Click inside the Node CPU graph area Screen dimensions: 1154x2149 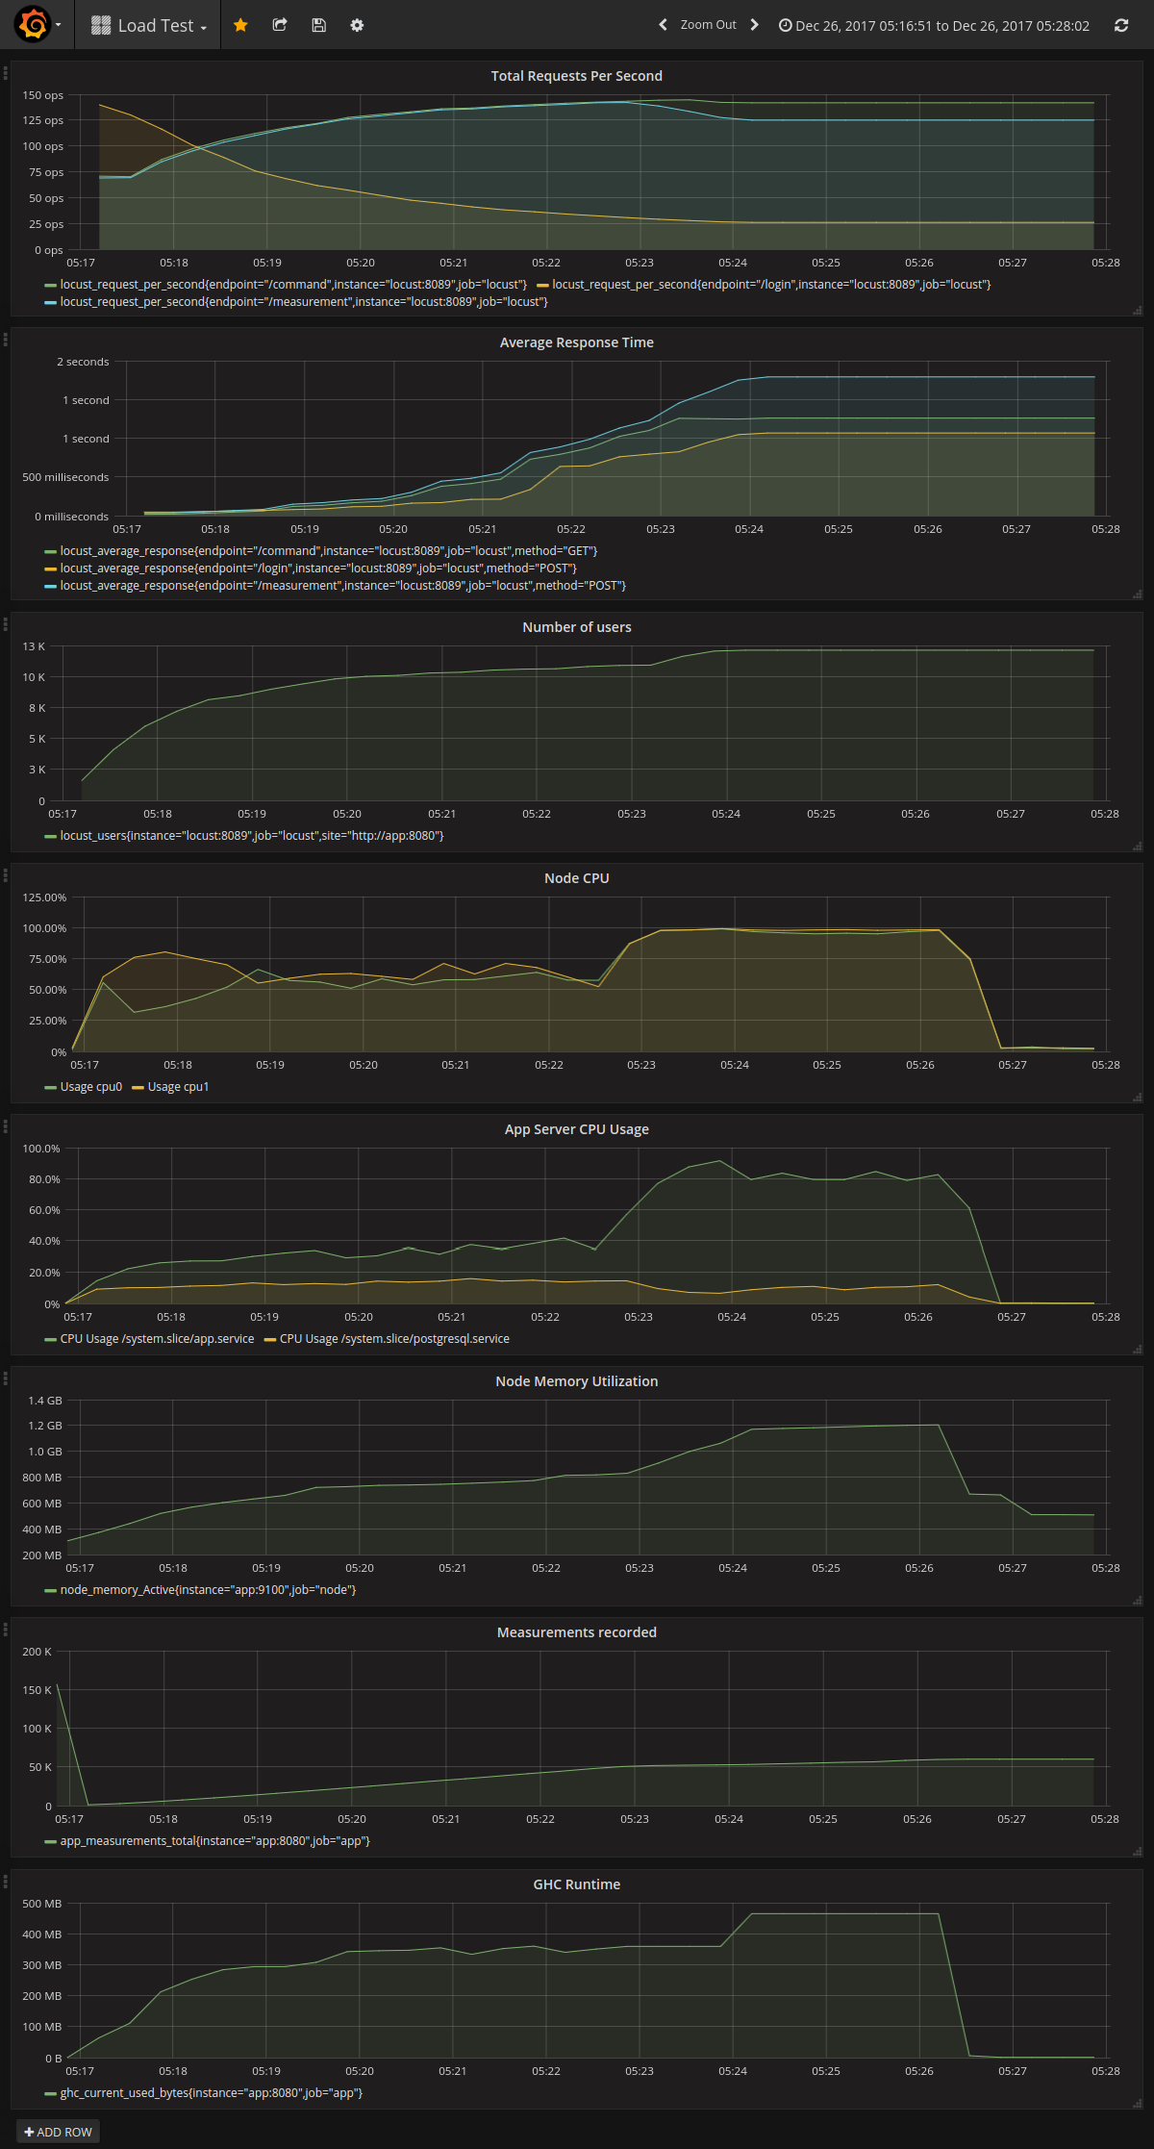tap(590, 974)
